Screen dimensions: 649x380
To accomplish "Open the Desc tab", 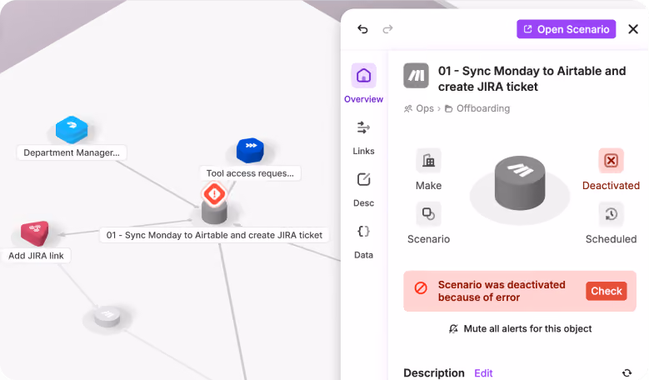I will (x=363, y=190).
